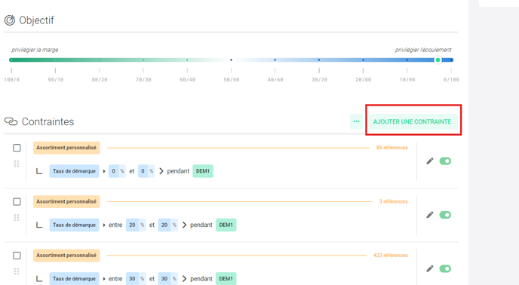Expand arrow before 'entre 30 %'
Image resolution: width=519 pixels, height=285 pixels.
(104, 279)
